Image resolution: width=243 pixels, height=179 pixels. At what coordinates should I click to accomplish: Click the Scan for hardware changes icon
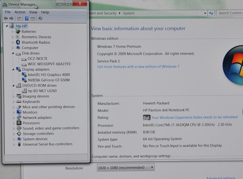(40, 19)
